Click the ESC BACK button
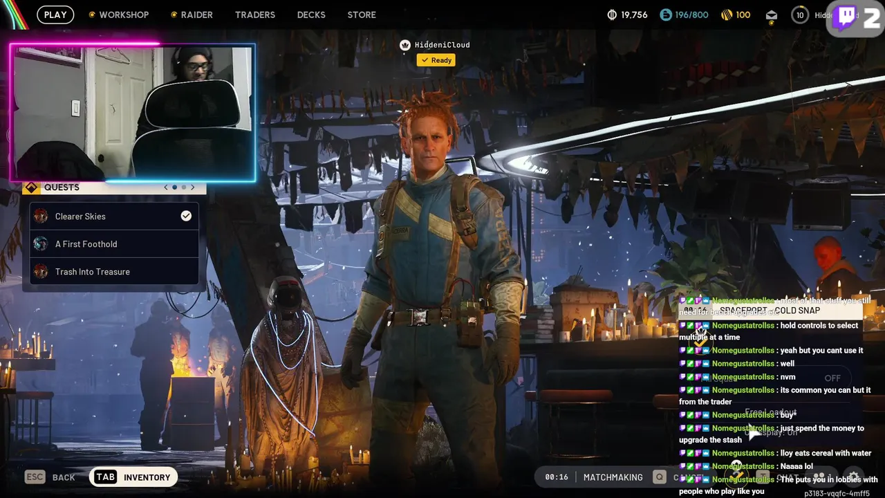This screenshot has height=498, width=885. (50, 477)
